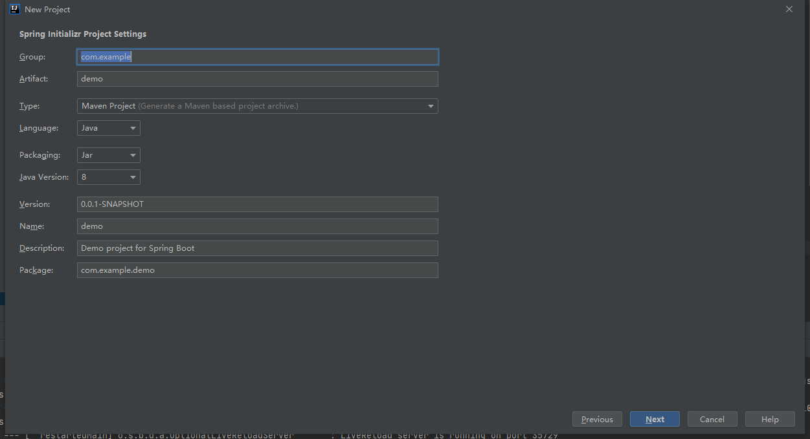
Task: Click the 'New Project' title text
Action: point(47,10)
